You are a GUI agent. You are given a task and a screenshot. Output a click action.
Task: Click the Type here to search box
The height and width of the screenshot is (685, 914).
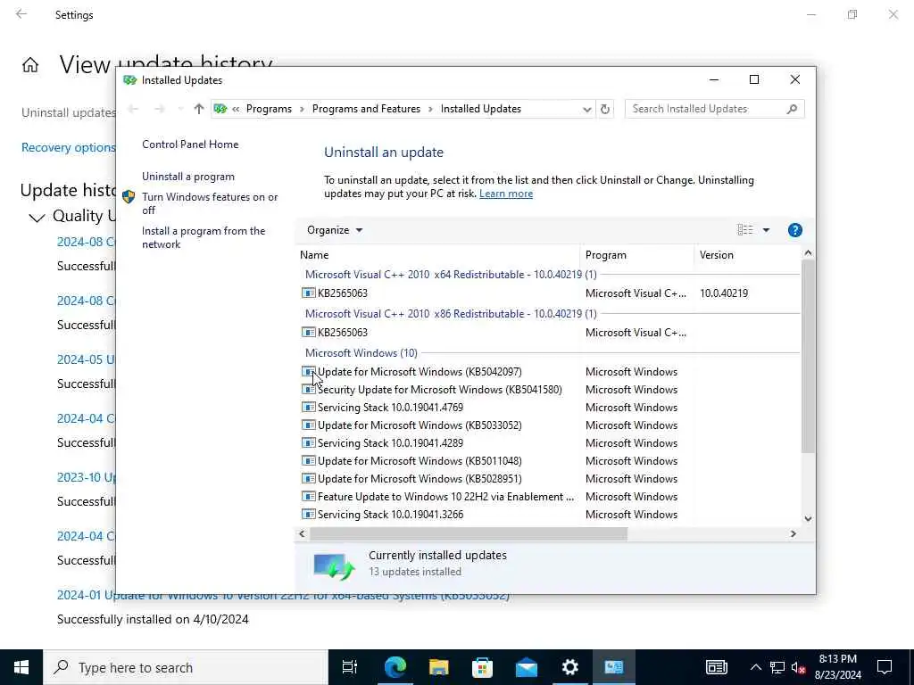pyautogui.click(x=186, y=667)
